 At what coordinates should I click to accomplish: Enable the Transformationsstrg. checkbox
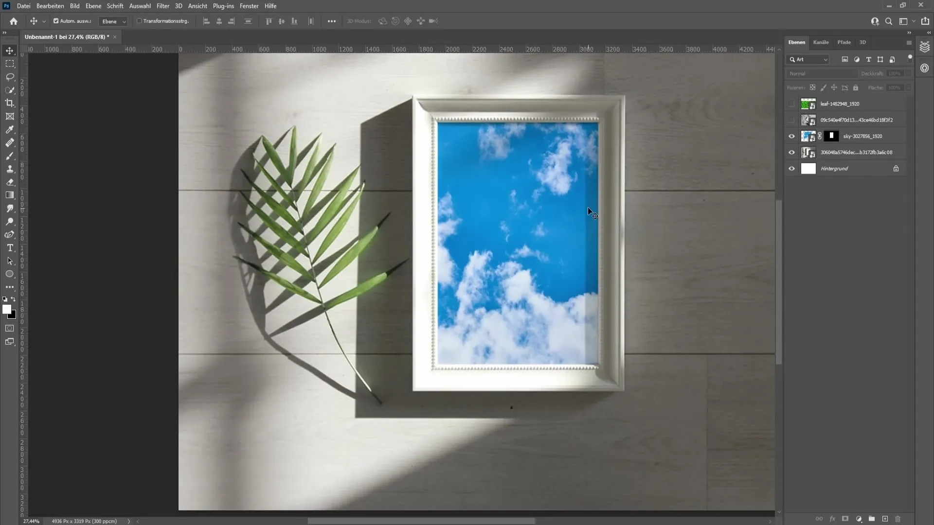tap(139, 21)
